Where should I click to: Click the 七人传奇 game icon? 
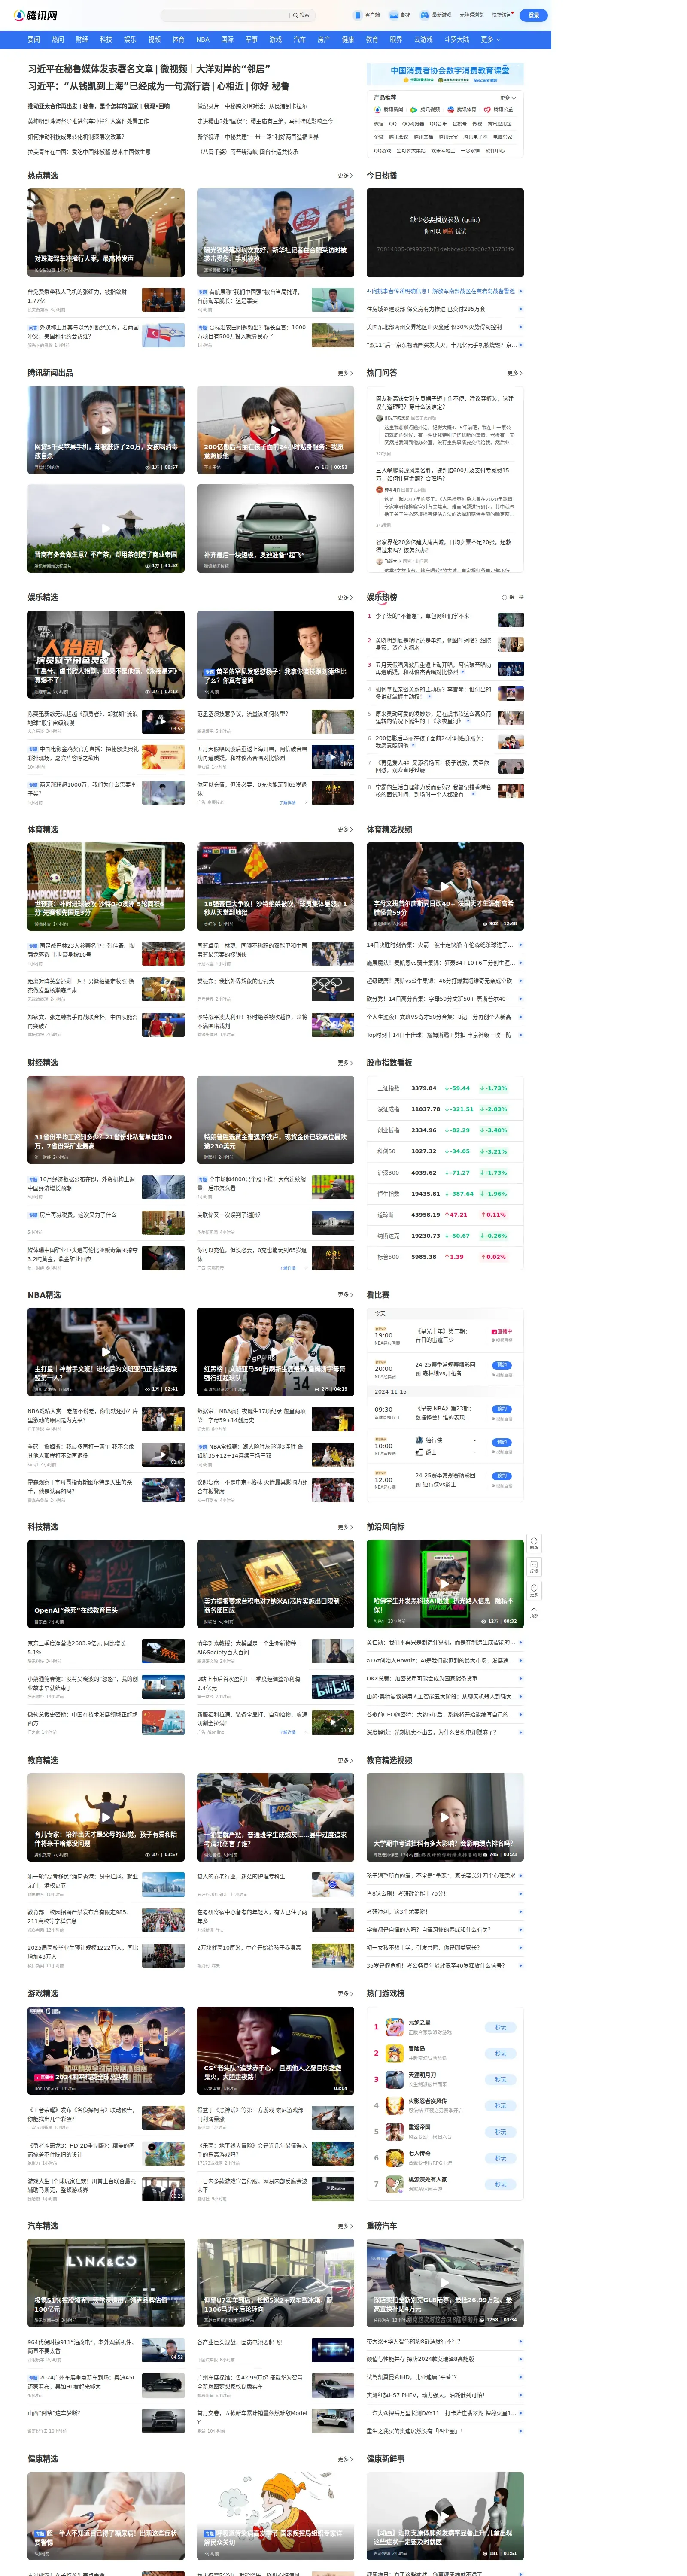click(x=396, y=2158)
